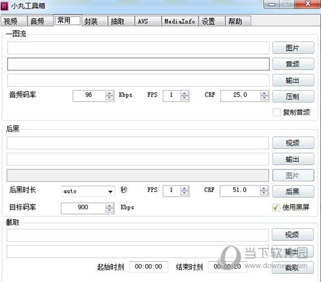Decrease 目标码率 900 value
321x282 pixels.
tap(110, 210)
